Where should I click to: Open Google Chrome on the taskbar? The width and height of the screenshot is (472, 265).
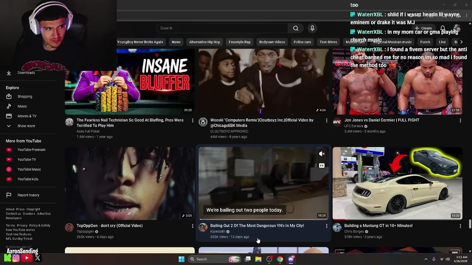[280, 259]
